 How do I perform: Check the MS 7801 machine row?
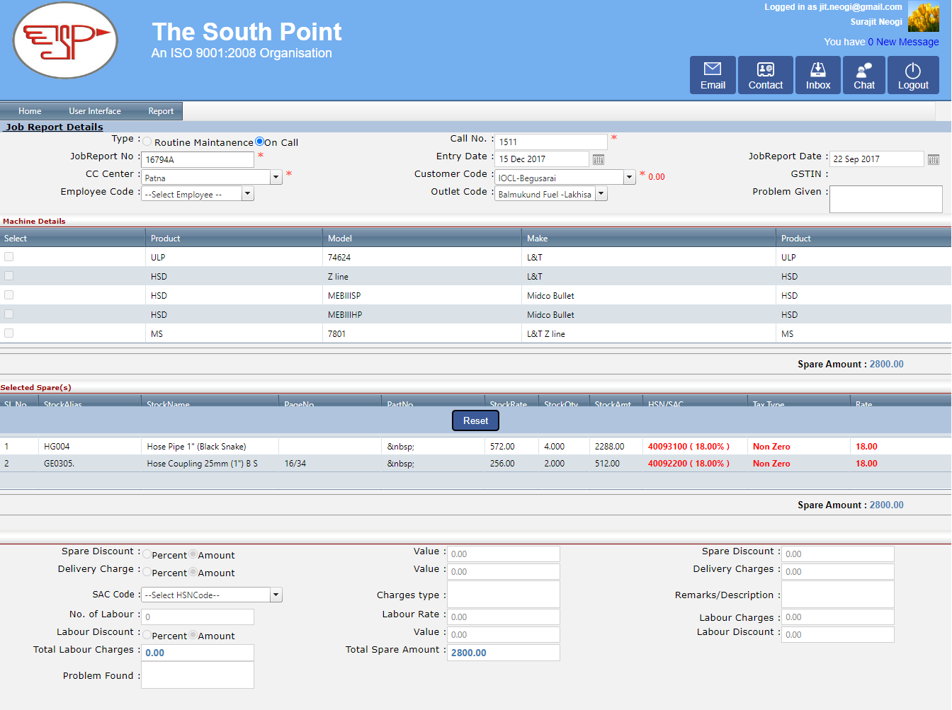tap(9, 333)
